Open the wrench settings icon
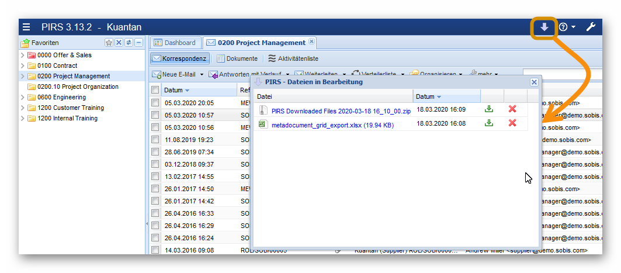 591,27
